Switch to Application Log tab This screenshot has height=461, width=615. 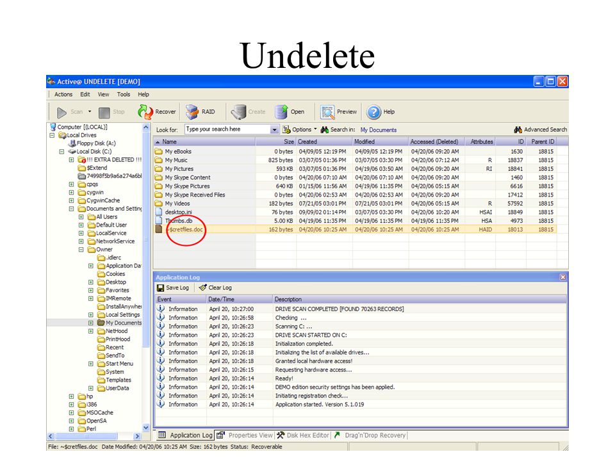(x=185, y=435)
